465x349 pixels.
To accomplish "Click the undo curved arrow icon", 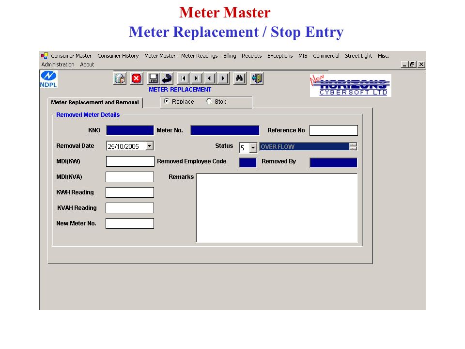I will pyautogui.click(x=167, y=79).
